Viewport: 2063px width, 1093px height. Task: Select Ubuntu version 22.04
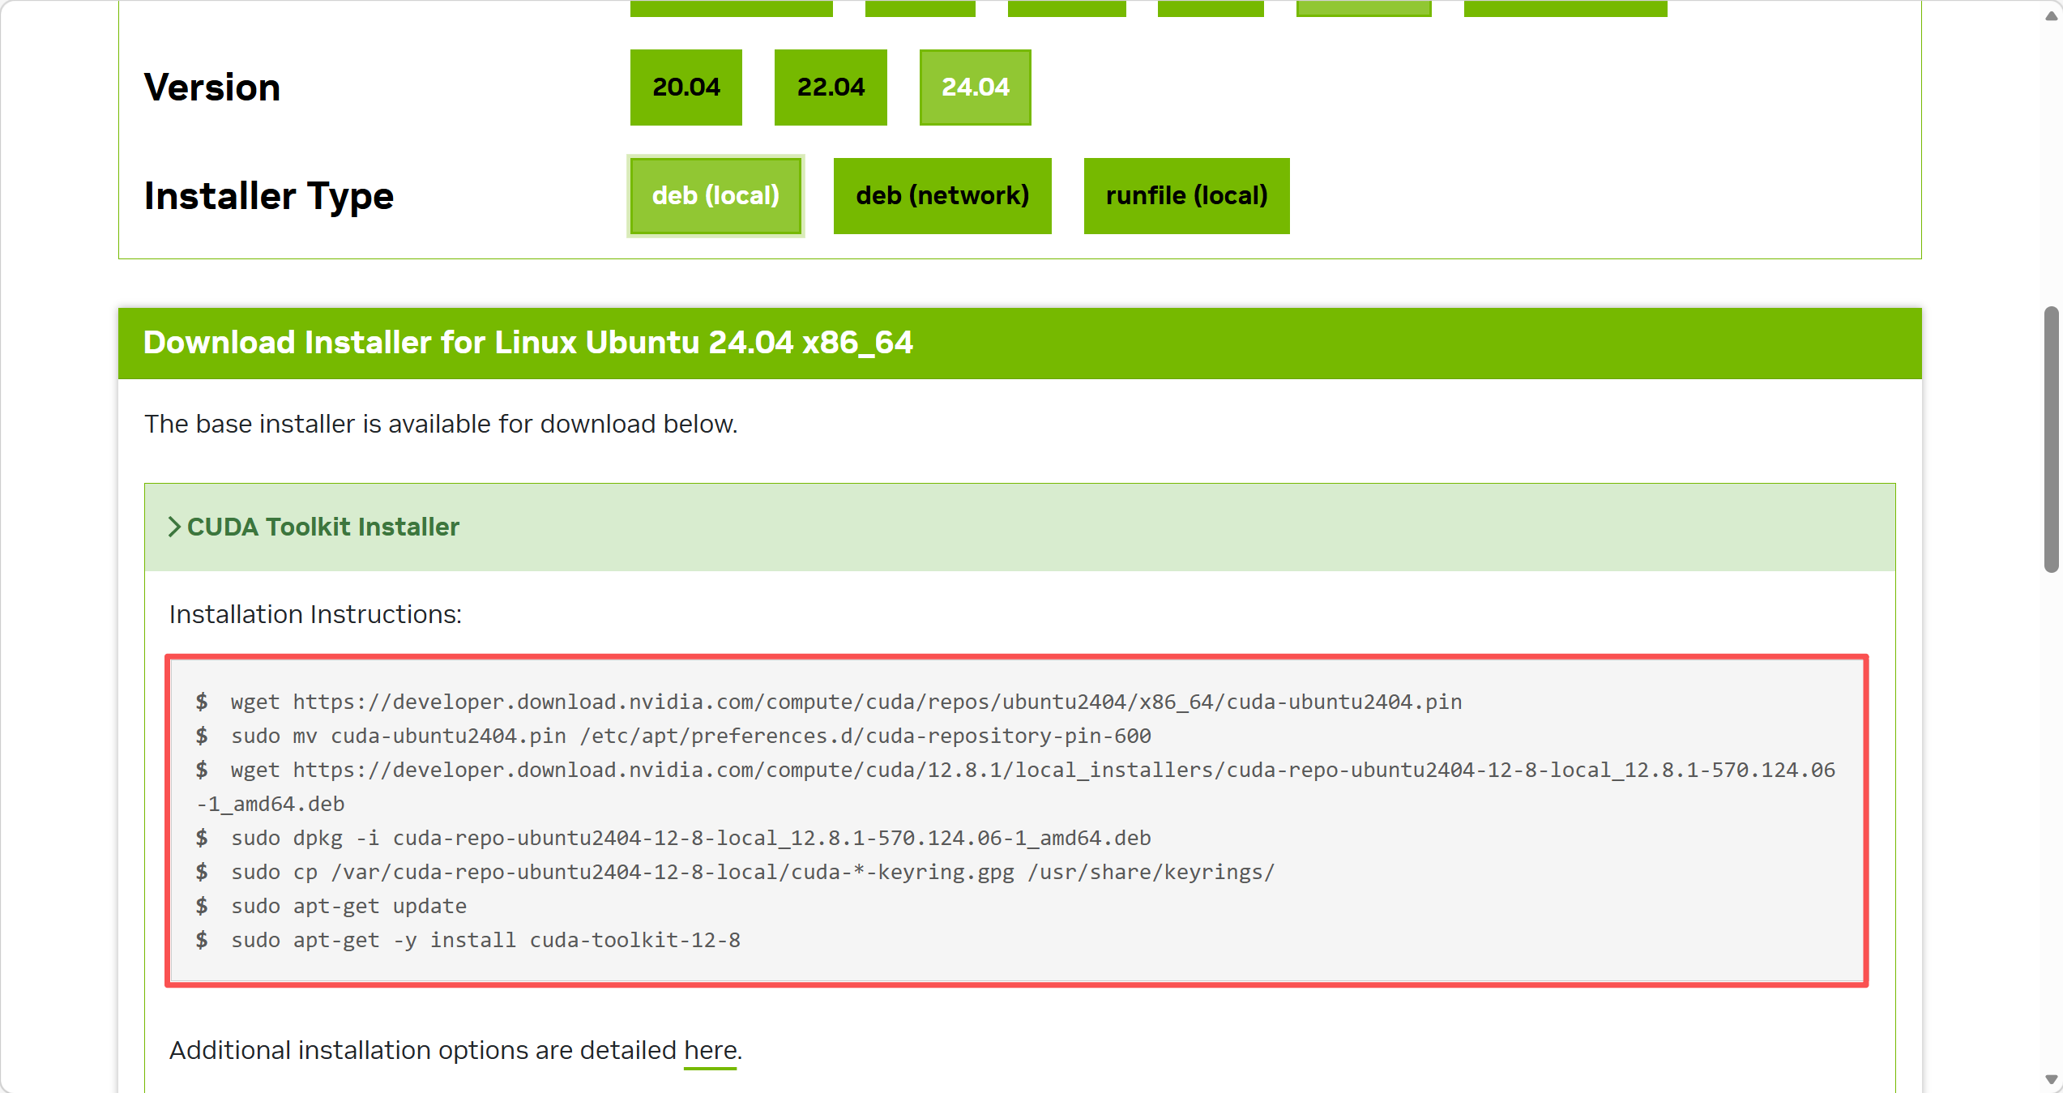tap(831, 88)
